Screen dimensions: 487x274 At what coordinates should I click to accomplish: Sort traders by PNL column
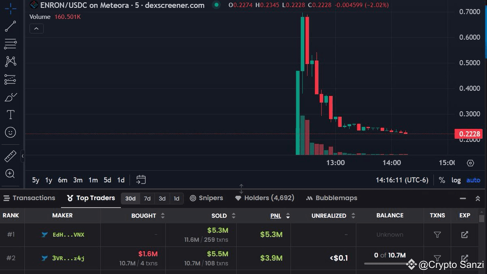coord(280,216)
